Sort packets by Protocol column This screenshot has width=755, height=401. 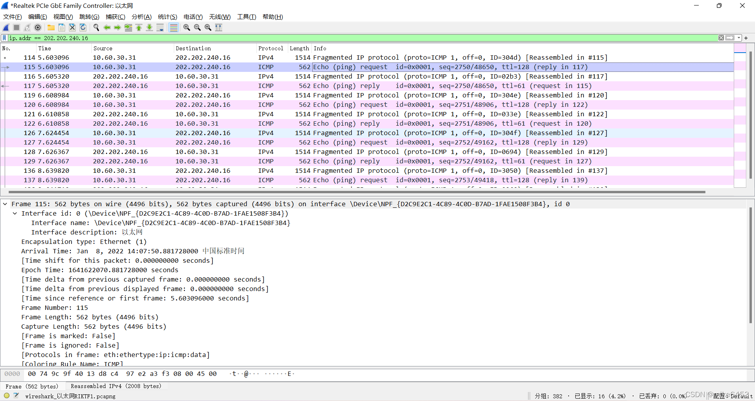(272, 48)
